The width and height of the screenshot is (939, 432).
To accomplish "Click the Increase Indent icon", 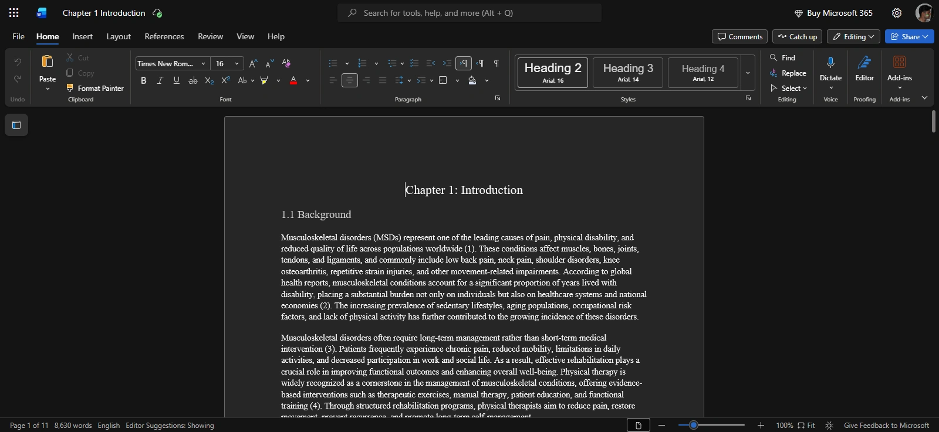I will pyautogui.click(x=447, y=63).
